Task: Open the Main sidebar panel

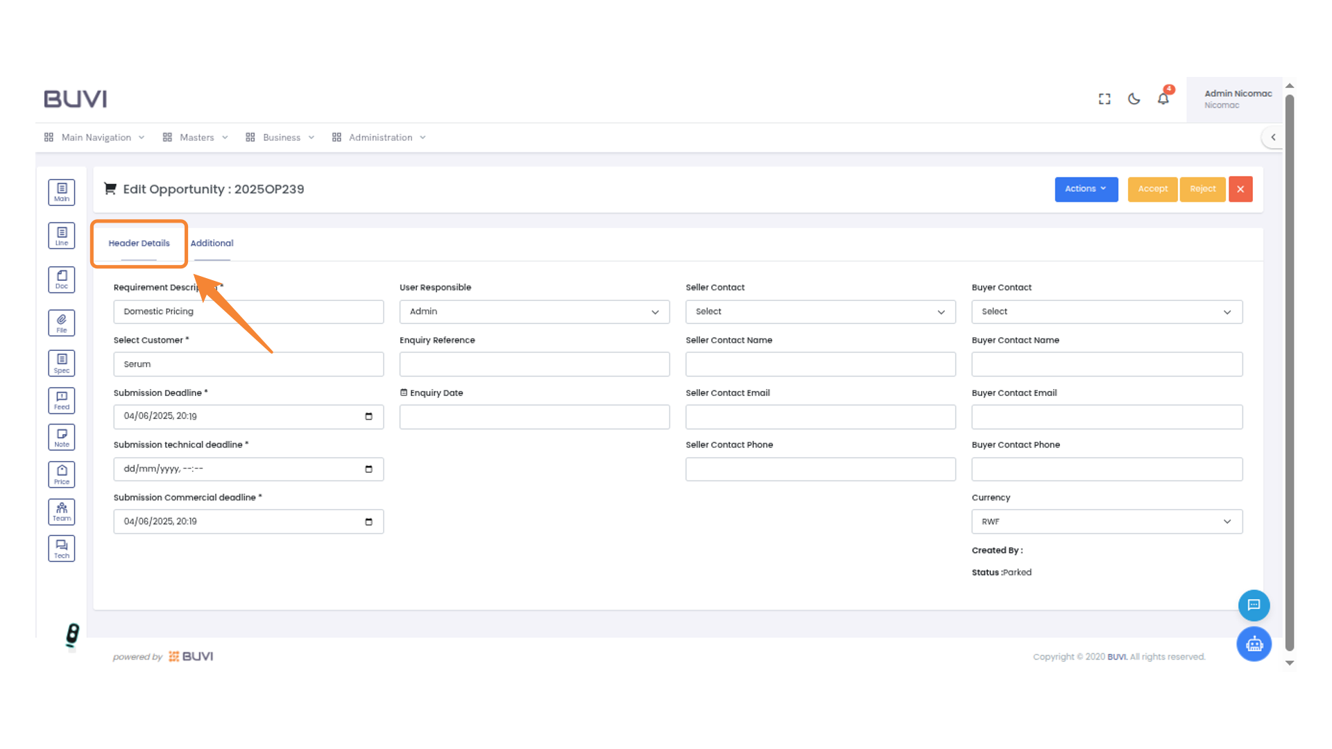Action: click(x=61, y=192)
